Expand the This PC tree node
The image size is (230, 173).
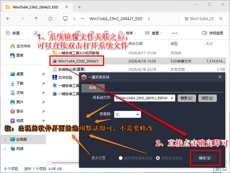coord(5,139)
